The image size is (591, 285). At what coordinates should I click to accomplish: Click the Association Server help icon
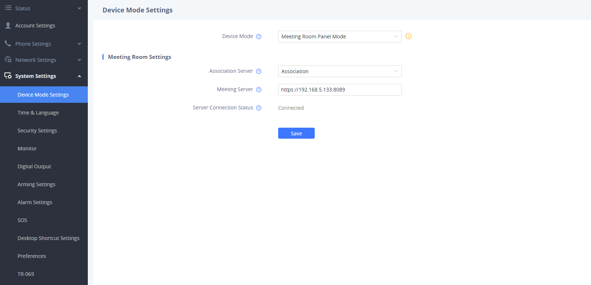(259, 71)
